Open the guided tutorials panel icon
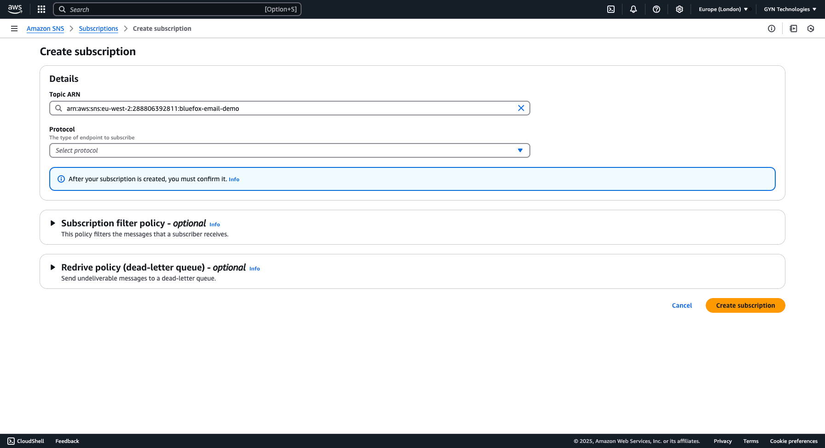The height and width of the screenshot is (448, 825). click(x=793, y=29)
